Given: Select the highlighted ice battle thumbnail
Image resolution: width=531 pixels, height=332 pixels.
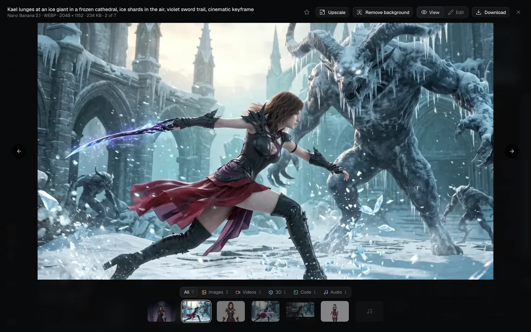Looking at the screenshot, I should 196,311.
